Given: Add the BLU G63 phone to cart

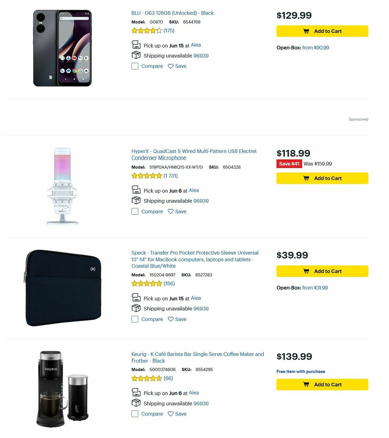Looking at the screenshot, I should tap(322, 31).
